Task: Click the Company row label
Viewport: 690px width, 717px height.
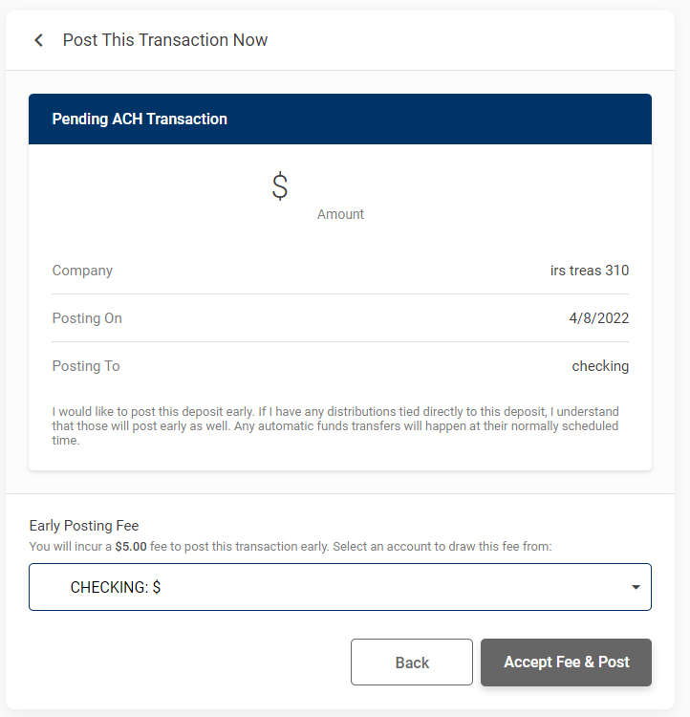Action: (82, 271)
